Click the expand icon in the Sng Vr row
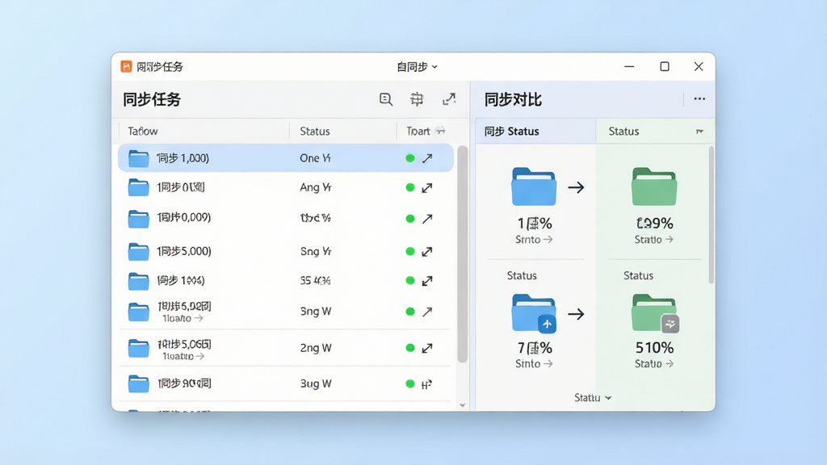The width and height of the screenshot is (827, 465). pos(427,252)
